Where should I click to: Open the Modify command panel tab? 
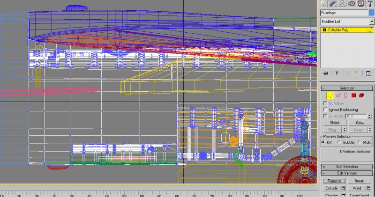(333, 3)
